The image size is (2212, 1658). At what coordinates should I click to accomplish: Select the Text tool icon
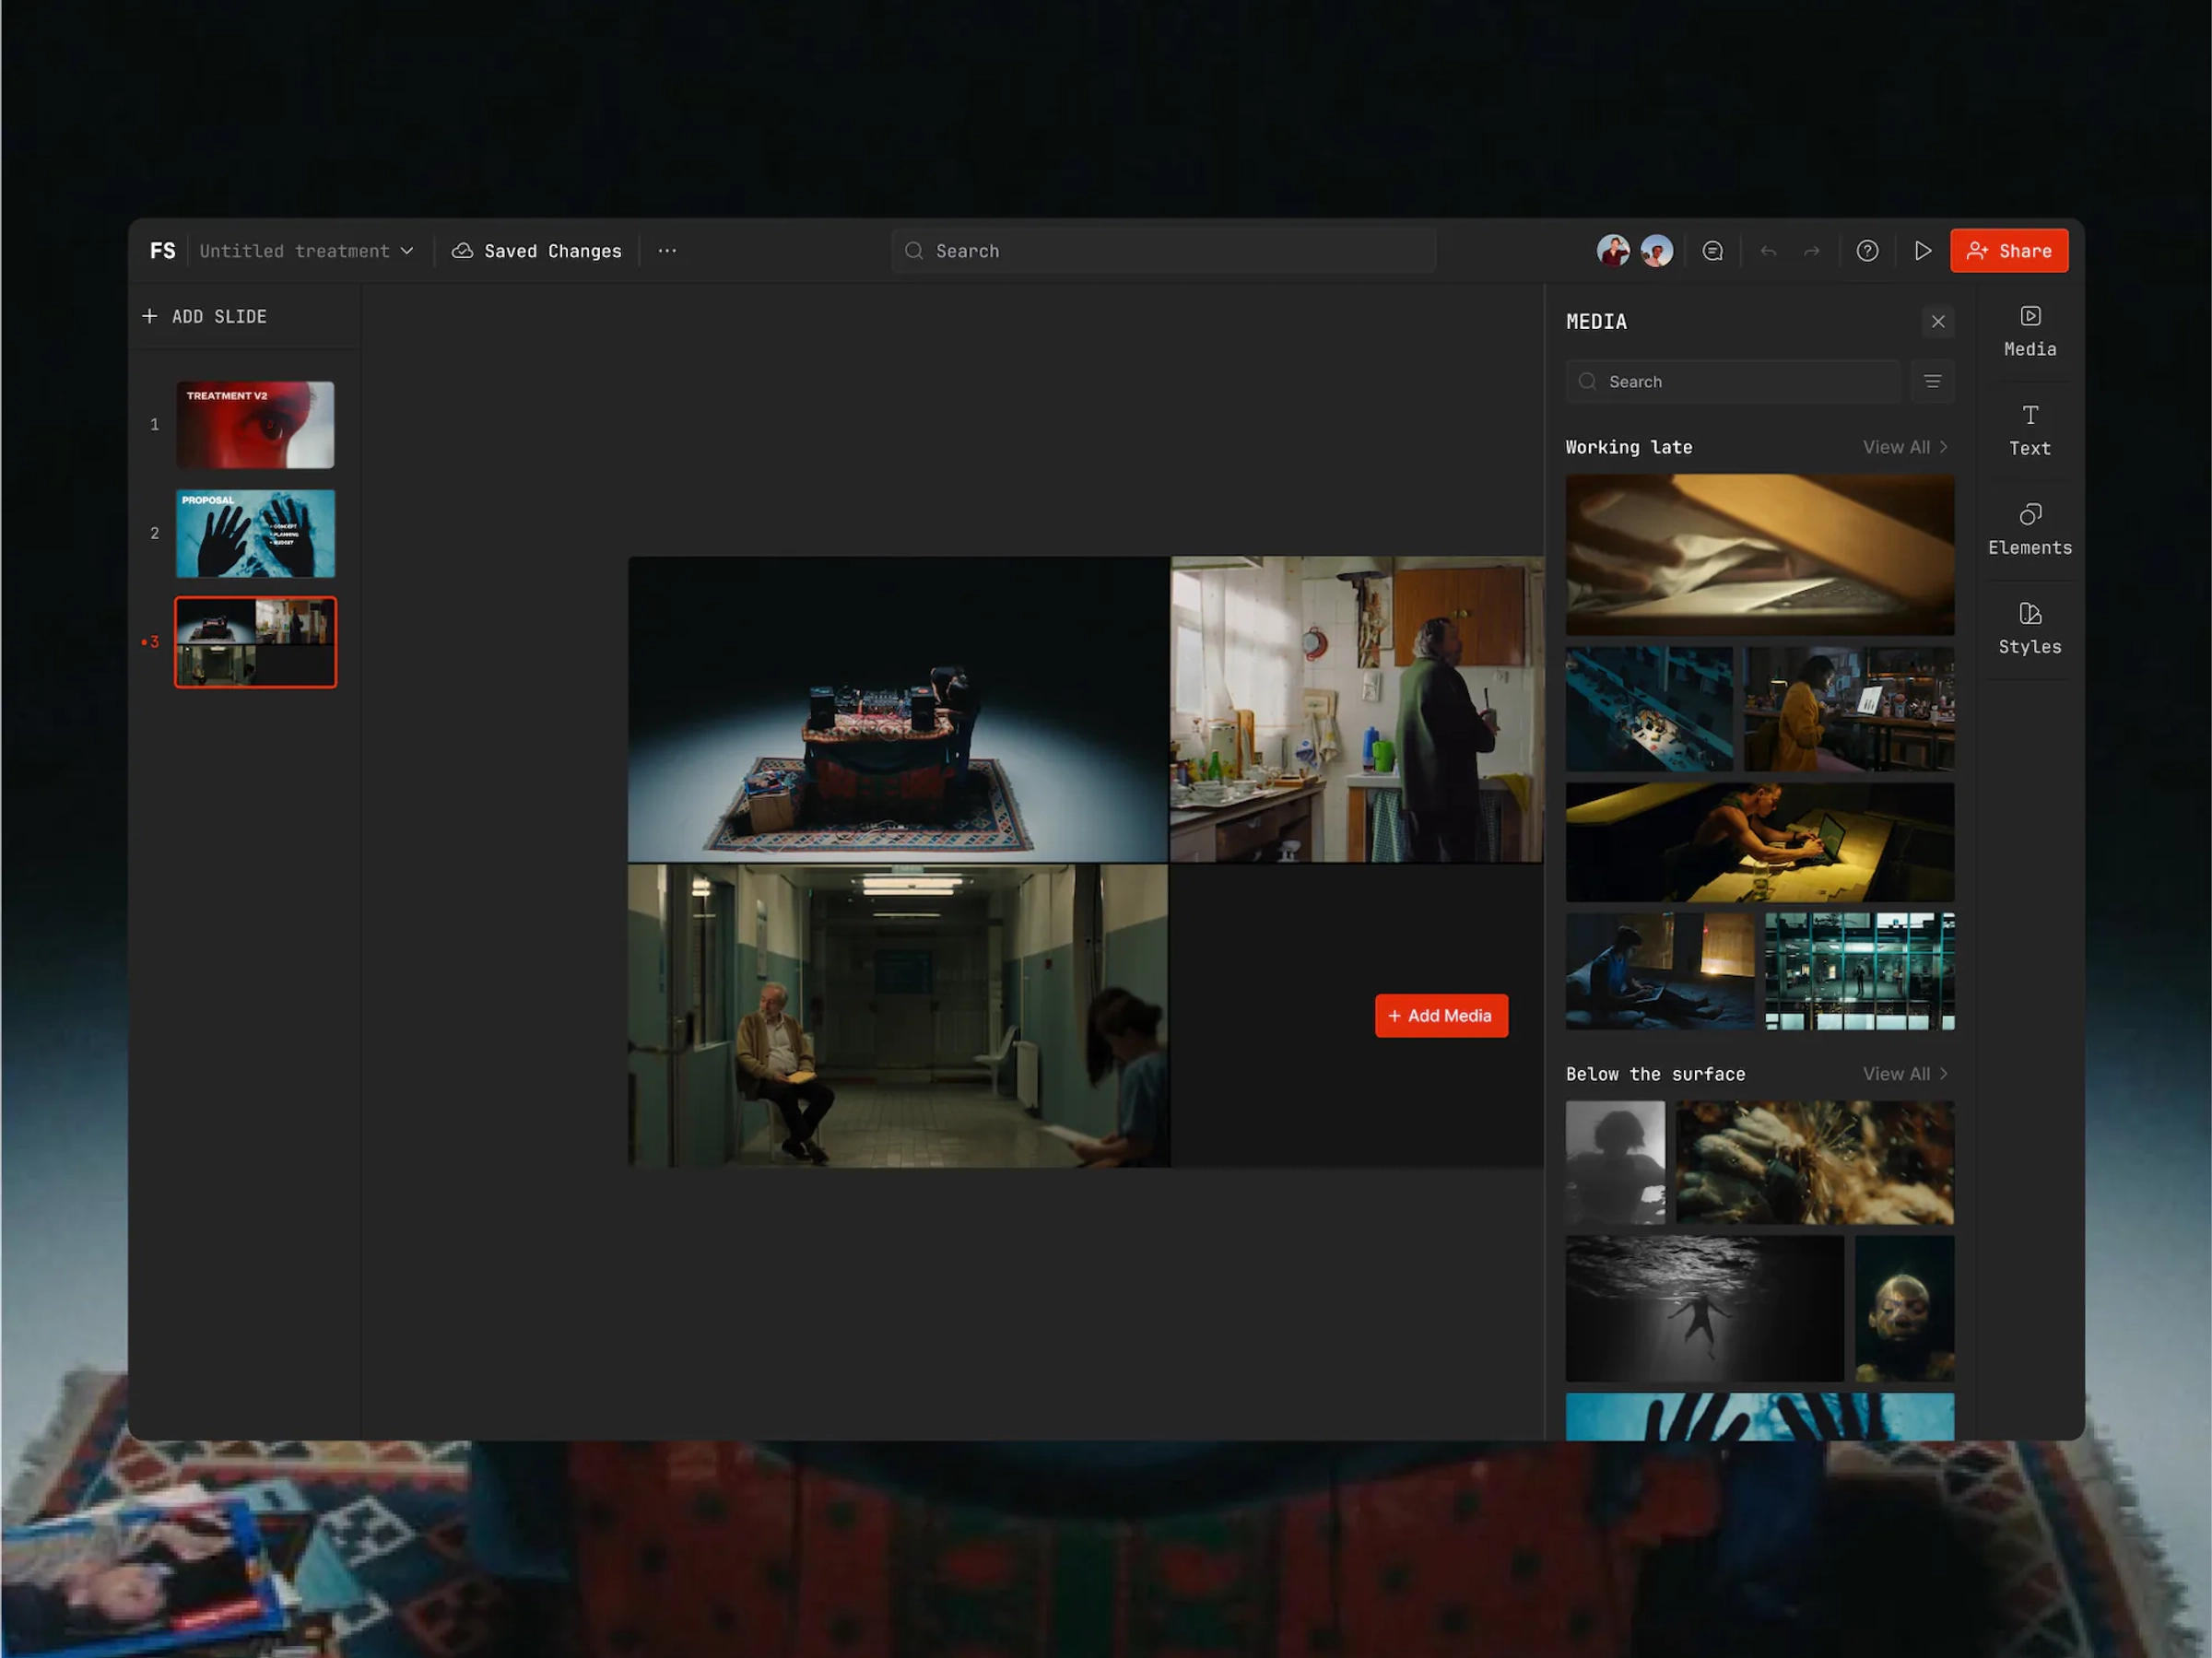(2029, 430)
